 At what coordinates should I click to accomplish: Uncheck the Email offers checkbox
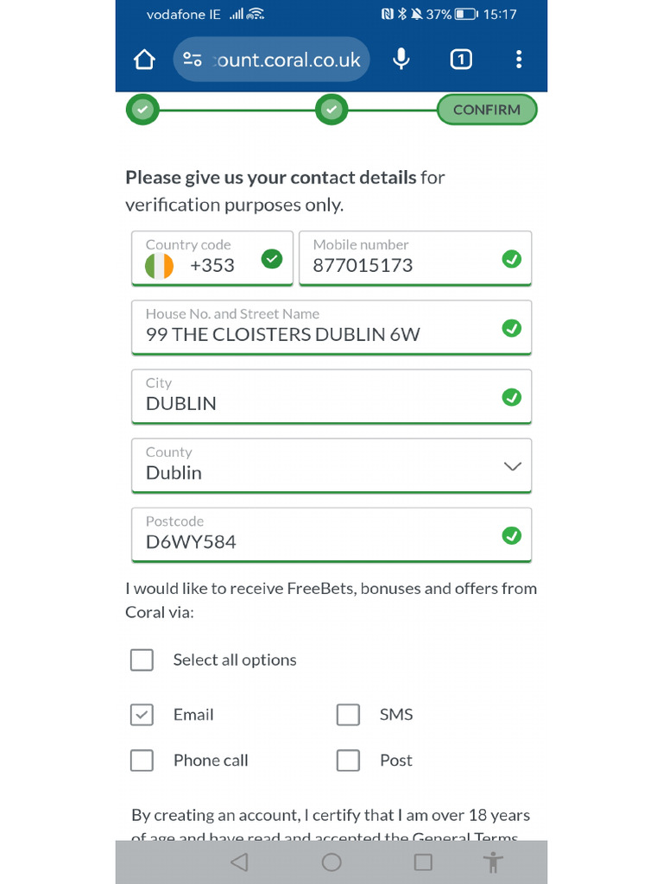(142, 715)
